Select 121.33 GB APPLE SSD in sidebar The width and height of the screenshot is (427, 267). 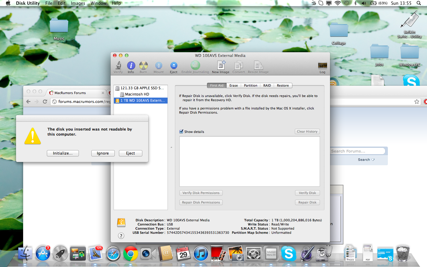[x=141, y=88]
